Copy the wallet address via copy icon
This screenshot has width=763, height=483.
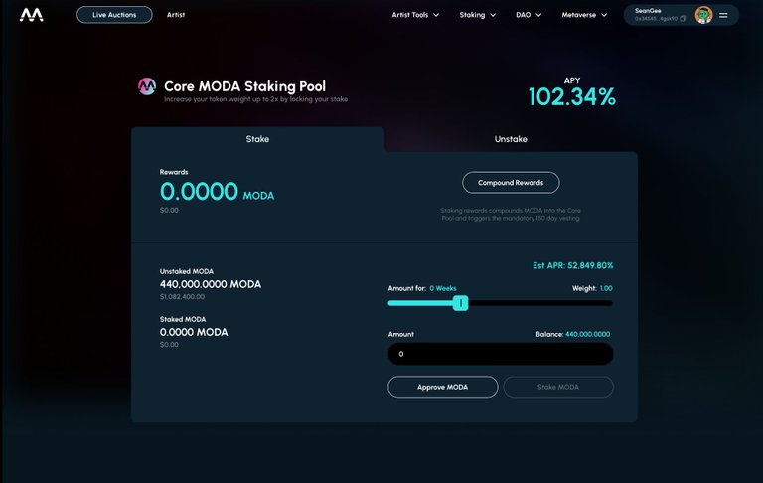[683, 19]
